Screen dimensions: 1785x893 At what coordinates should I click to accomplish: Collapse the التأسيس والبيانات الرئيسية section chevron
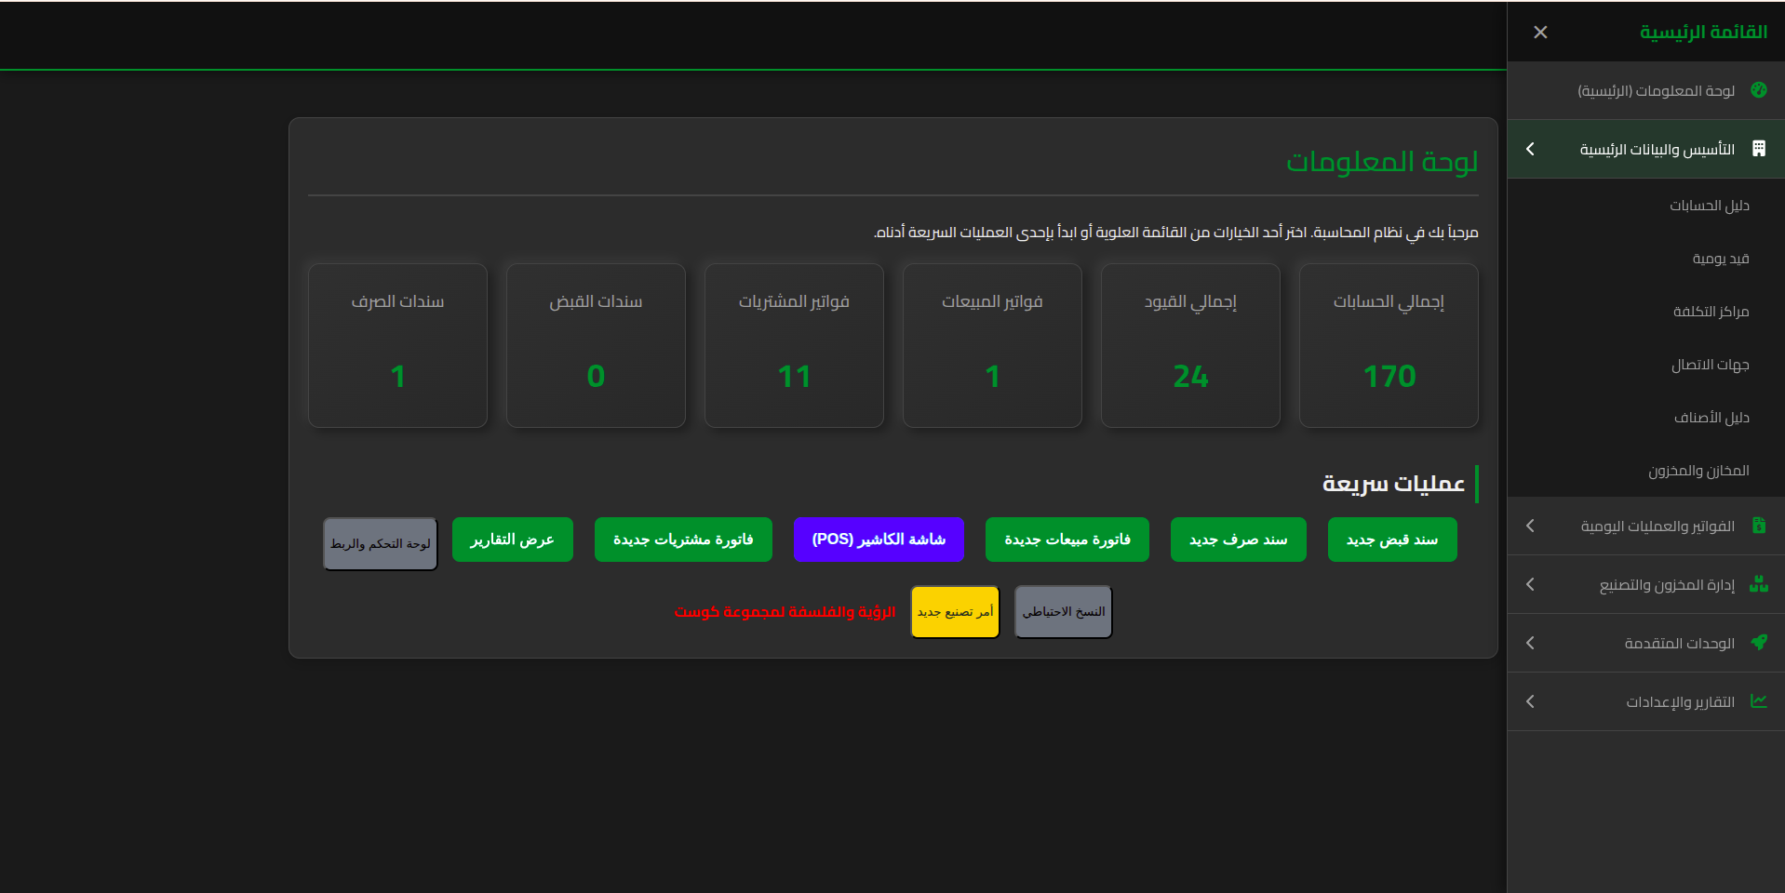click(x=1530, y=149)
